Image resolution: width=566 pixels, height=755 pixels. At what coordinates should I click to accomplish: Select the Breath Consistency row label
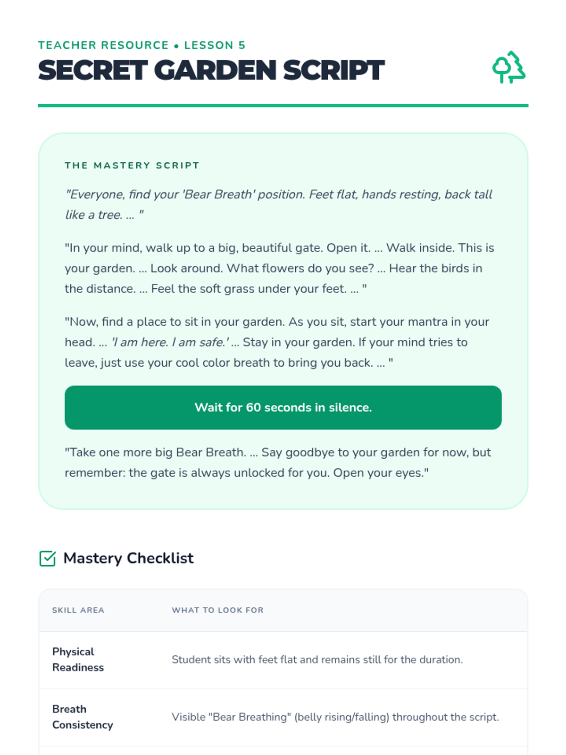pyautogui.click(x=83, y=717)
